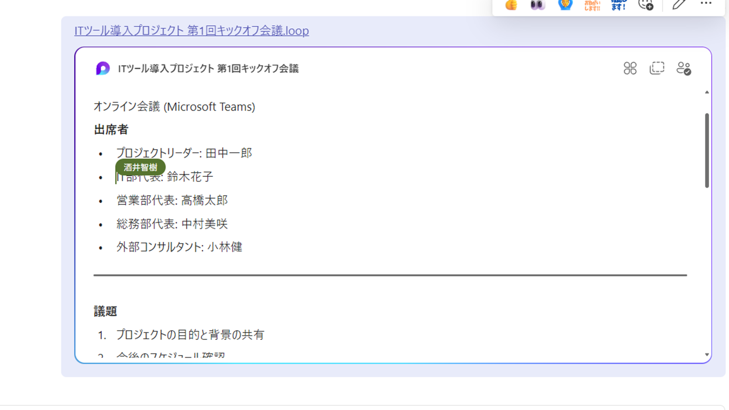Image resolution: width=729 pixels, height=410 pixels.
Task: Open the more options (…) menu
Action: [x=705, y=4]
